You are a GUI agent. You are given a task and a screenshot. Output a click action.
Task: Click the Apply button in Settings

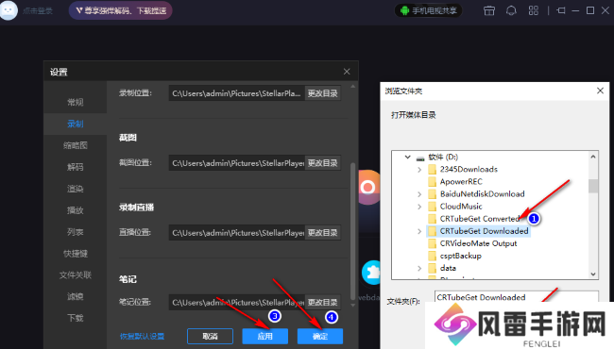tap(265, 336)
